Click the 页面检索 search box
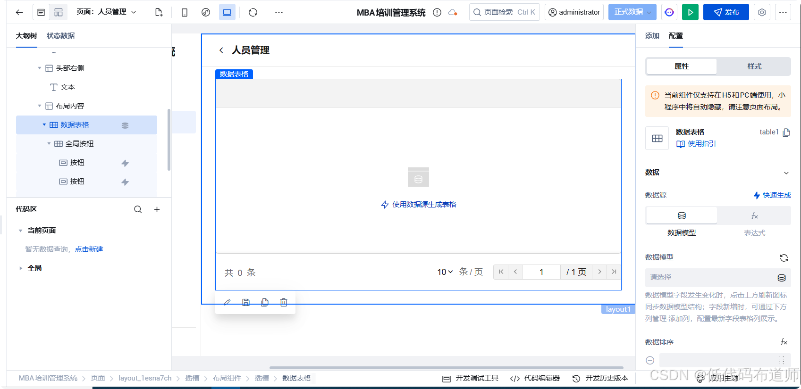Screen dimensions: 801x389 tap(505, 12)
